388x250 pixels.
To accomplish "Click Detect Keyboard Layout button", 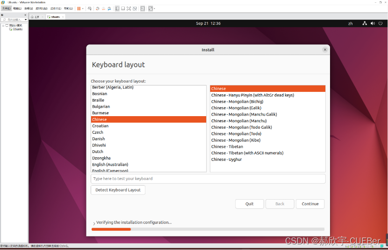I will [x=118, y=190].
